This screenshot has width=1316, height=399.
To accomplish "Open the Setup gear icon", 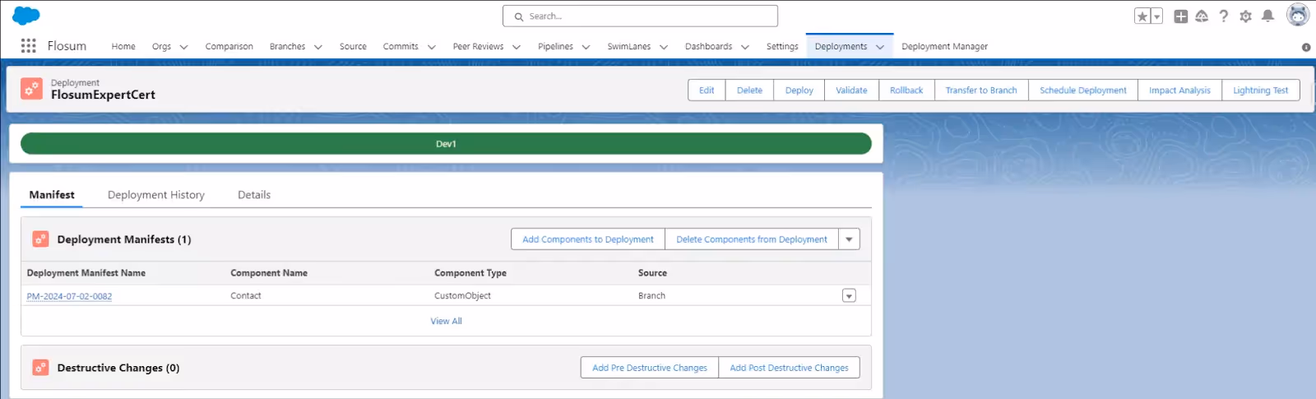I will pyautogui.click(x=1245, y=16).
